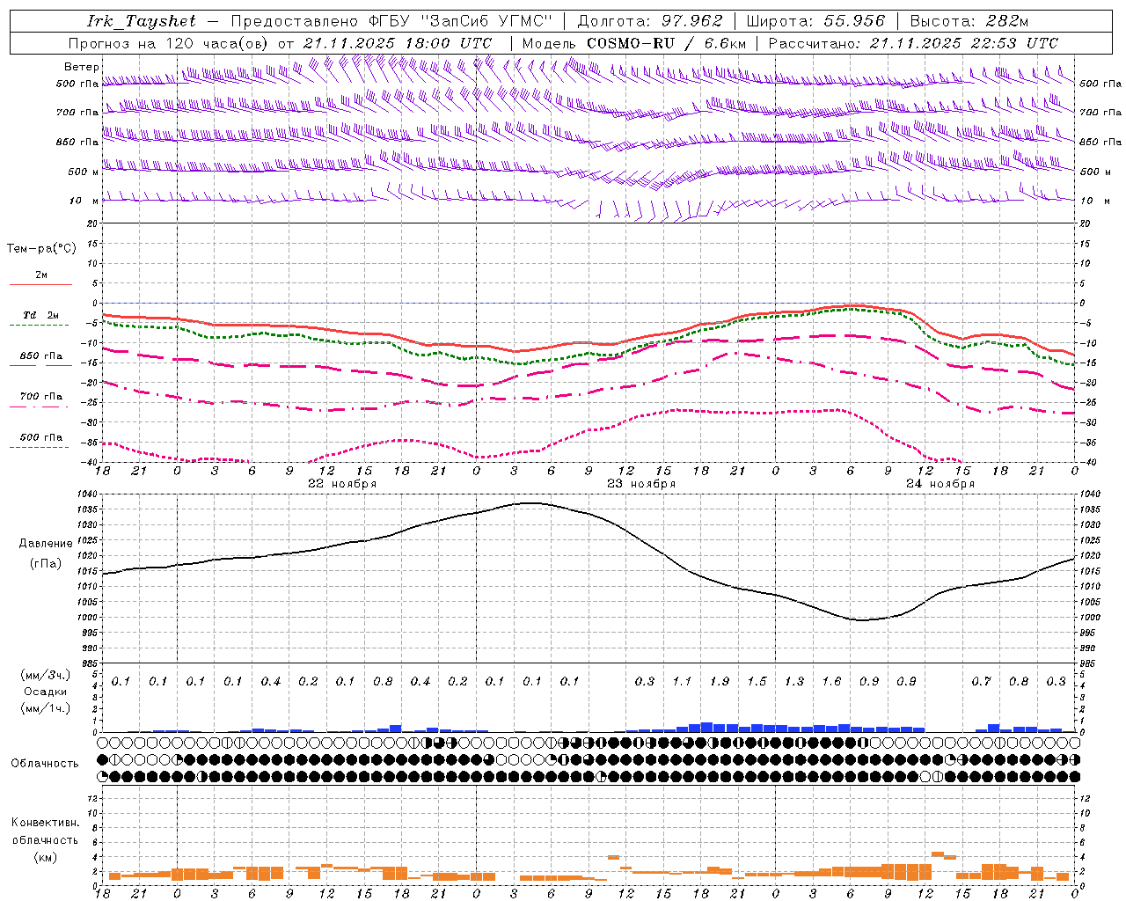This screenshot has height=901, width=1126.
Task: Click the 3-hour precipitation value 1.3
Action: [794, 682]
